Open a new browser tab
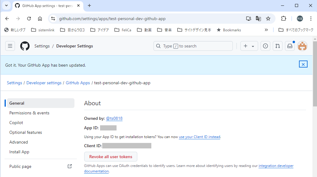 tap(89, 6)
